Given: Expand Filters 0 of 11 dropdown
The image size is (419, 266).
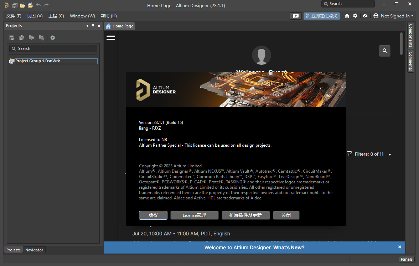Looking at the screenshot, I should (x=390, y=155).
